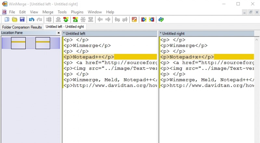
Task: Open the Tools menu
Action: (x=62, y=12)
